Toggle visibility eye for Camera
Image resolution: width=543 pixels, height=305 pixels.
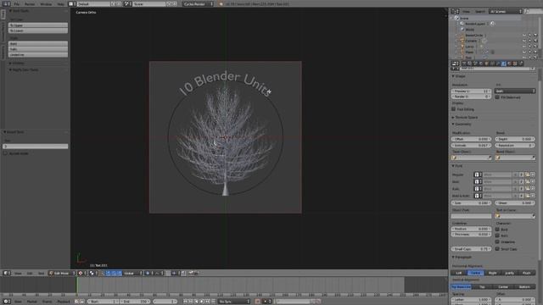[524, 41]
